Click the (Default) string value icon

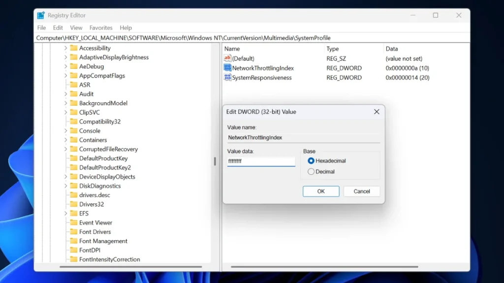point(227,58)
